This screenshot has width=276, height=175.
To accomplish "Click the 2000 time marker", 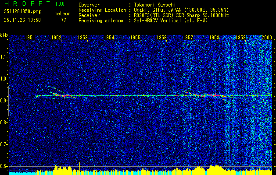I will click(x=267, y=37).
